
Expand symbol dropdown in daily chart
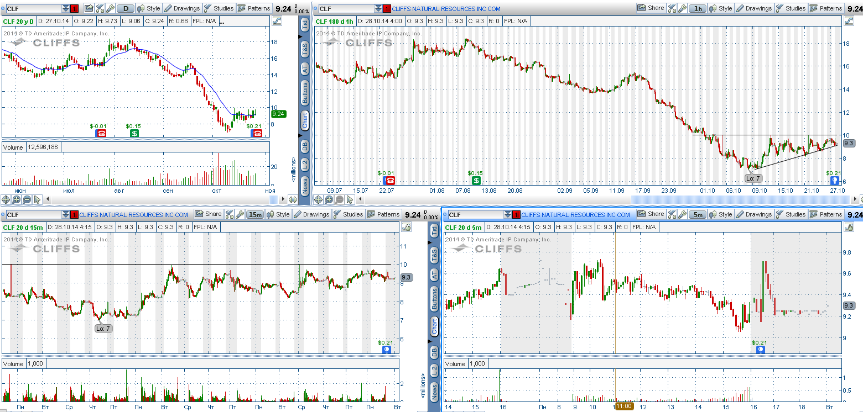click(x=66, y=8)
